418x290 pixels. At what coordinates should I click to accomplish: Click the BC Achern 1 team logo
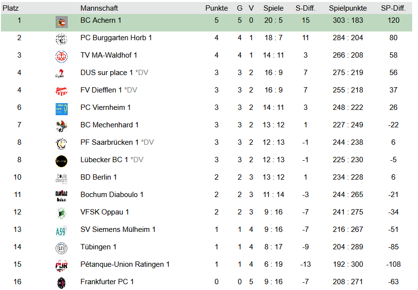pyautogui.click(x=61, y=21)
